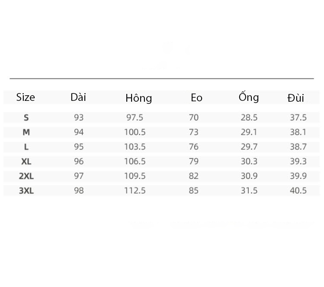324x287 pixels.
Task: Click the 112.5 hip measurement
Action: (135, 190)
